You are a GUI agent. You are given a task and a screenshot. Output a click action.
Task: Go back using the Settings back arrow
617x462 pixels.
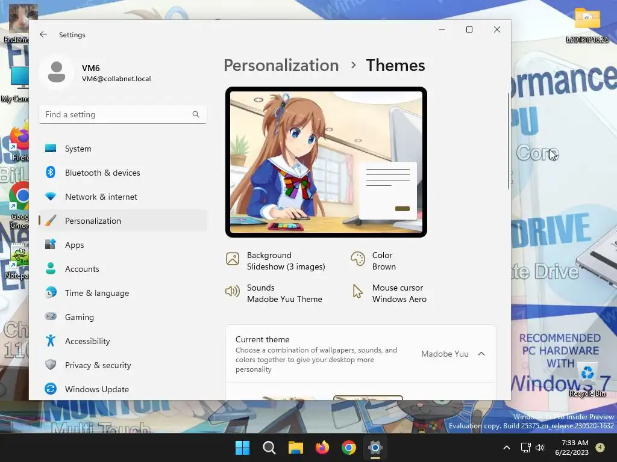(x=43, y=34)
